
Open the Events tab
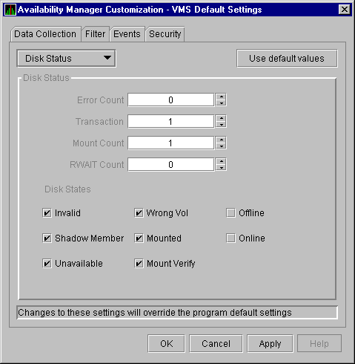[x=127, y=34]
